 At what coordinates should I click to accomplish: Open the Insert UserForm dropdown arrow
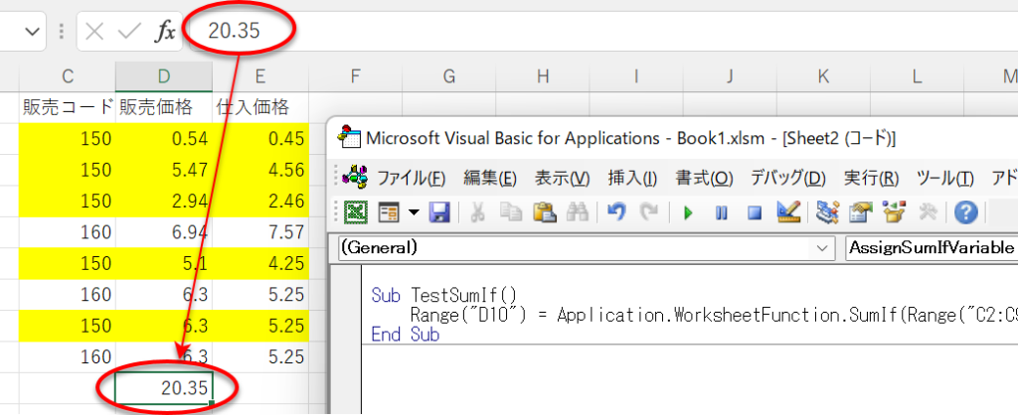414,212
